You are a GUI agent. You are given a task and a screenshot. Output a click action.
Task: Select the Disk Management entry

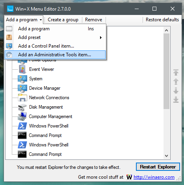[x=46, y=107]
